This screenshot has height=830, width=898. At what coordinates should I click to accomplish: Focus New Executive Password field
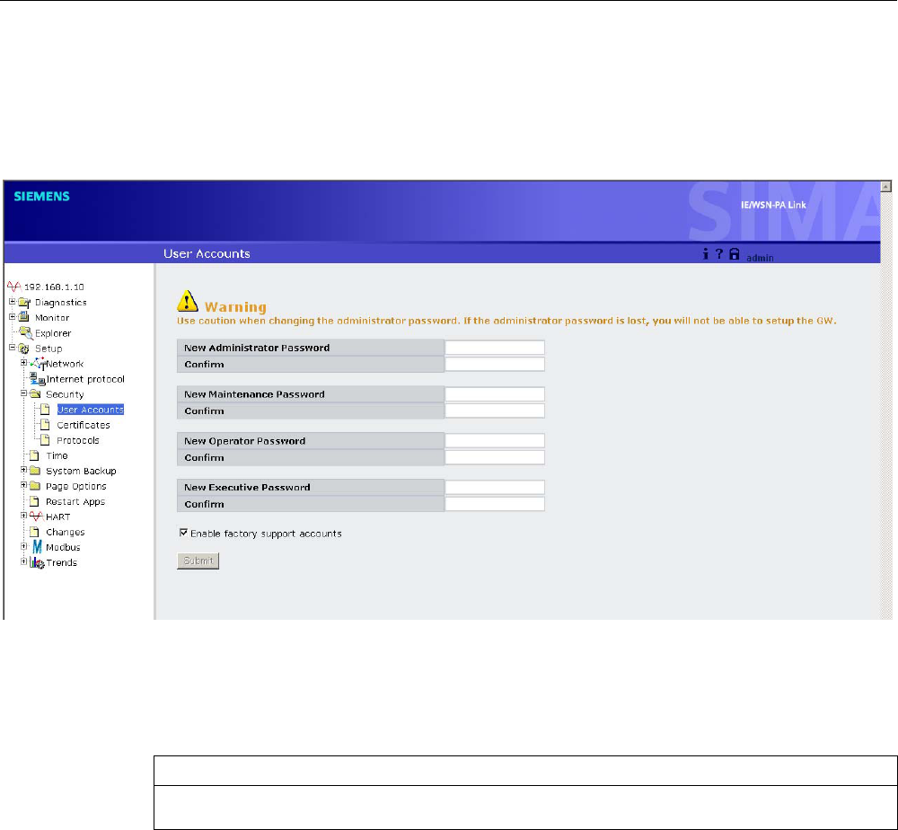[495, 487]
